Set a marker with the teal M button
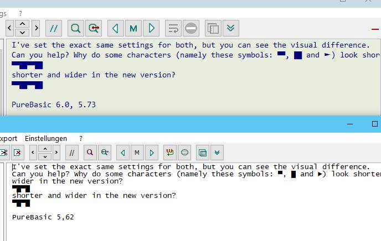 [133, 28]
